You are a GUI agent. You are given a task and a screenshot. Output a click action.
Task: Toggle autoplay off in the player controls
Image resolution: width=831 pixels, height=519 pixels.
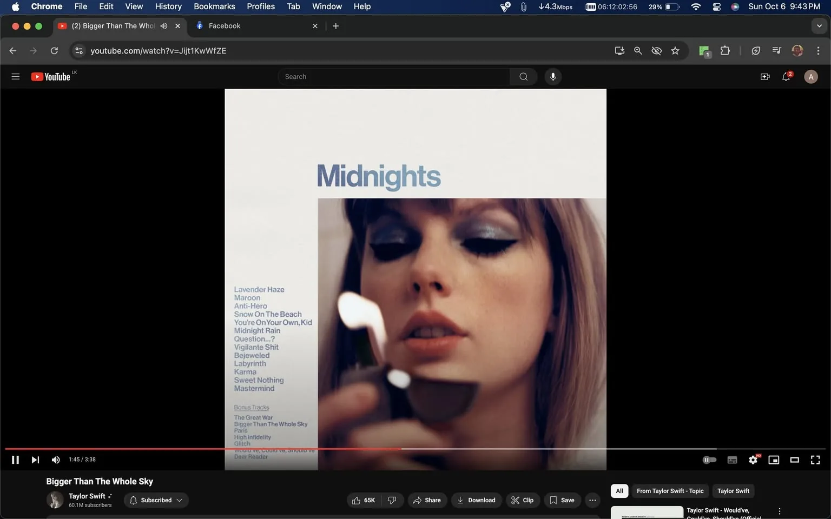tap(709, 460)
